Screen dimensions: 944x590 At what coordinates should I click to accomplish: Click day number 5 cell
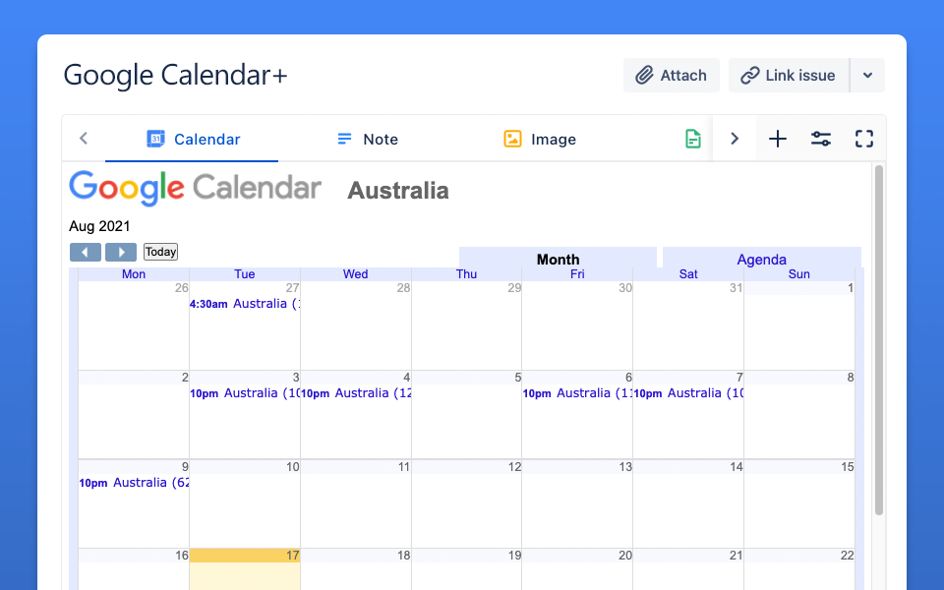coord(466,415)
